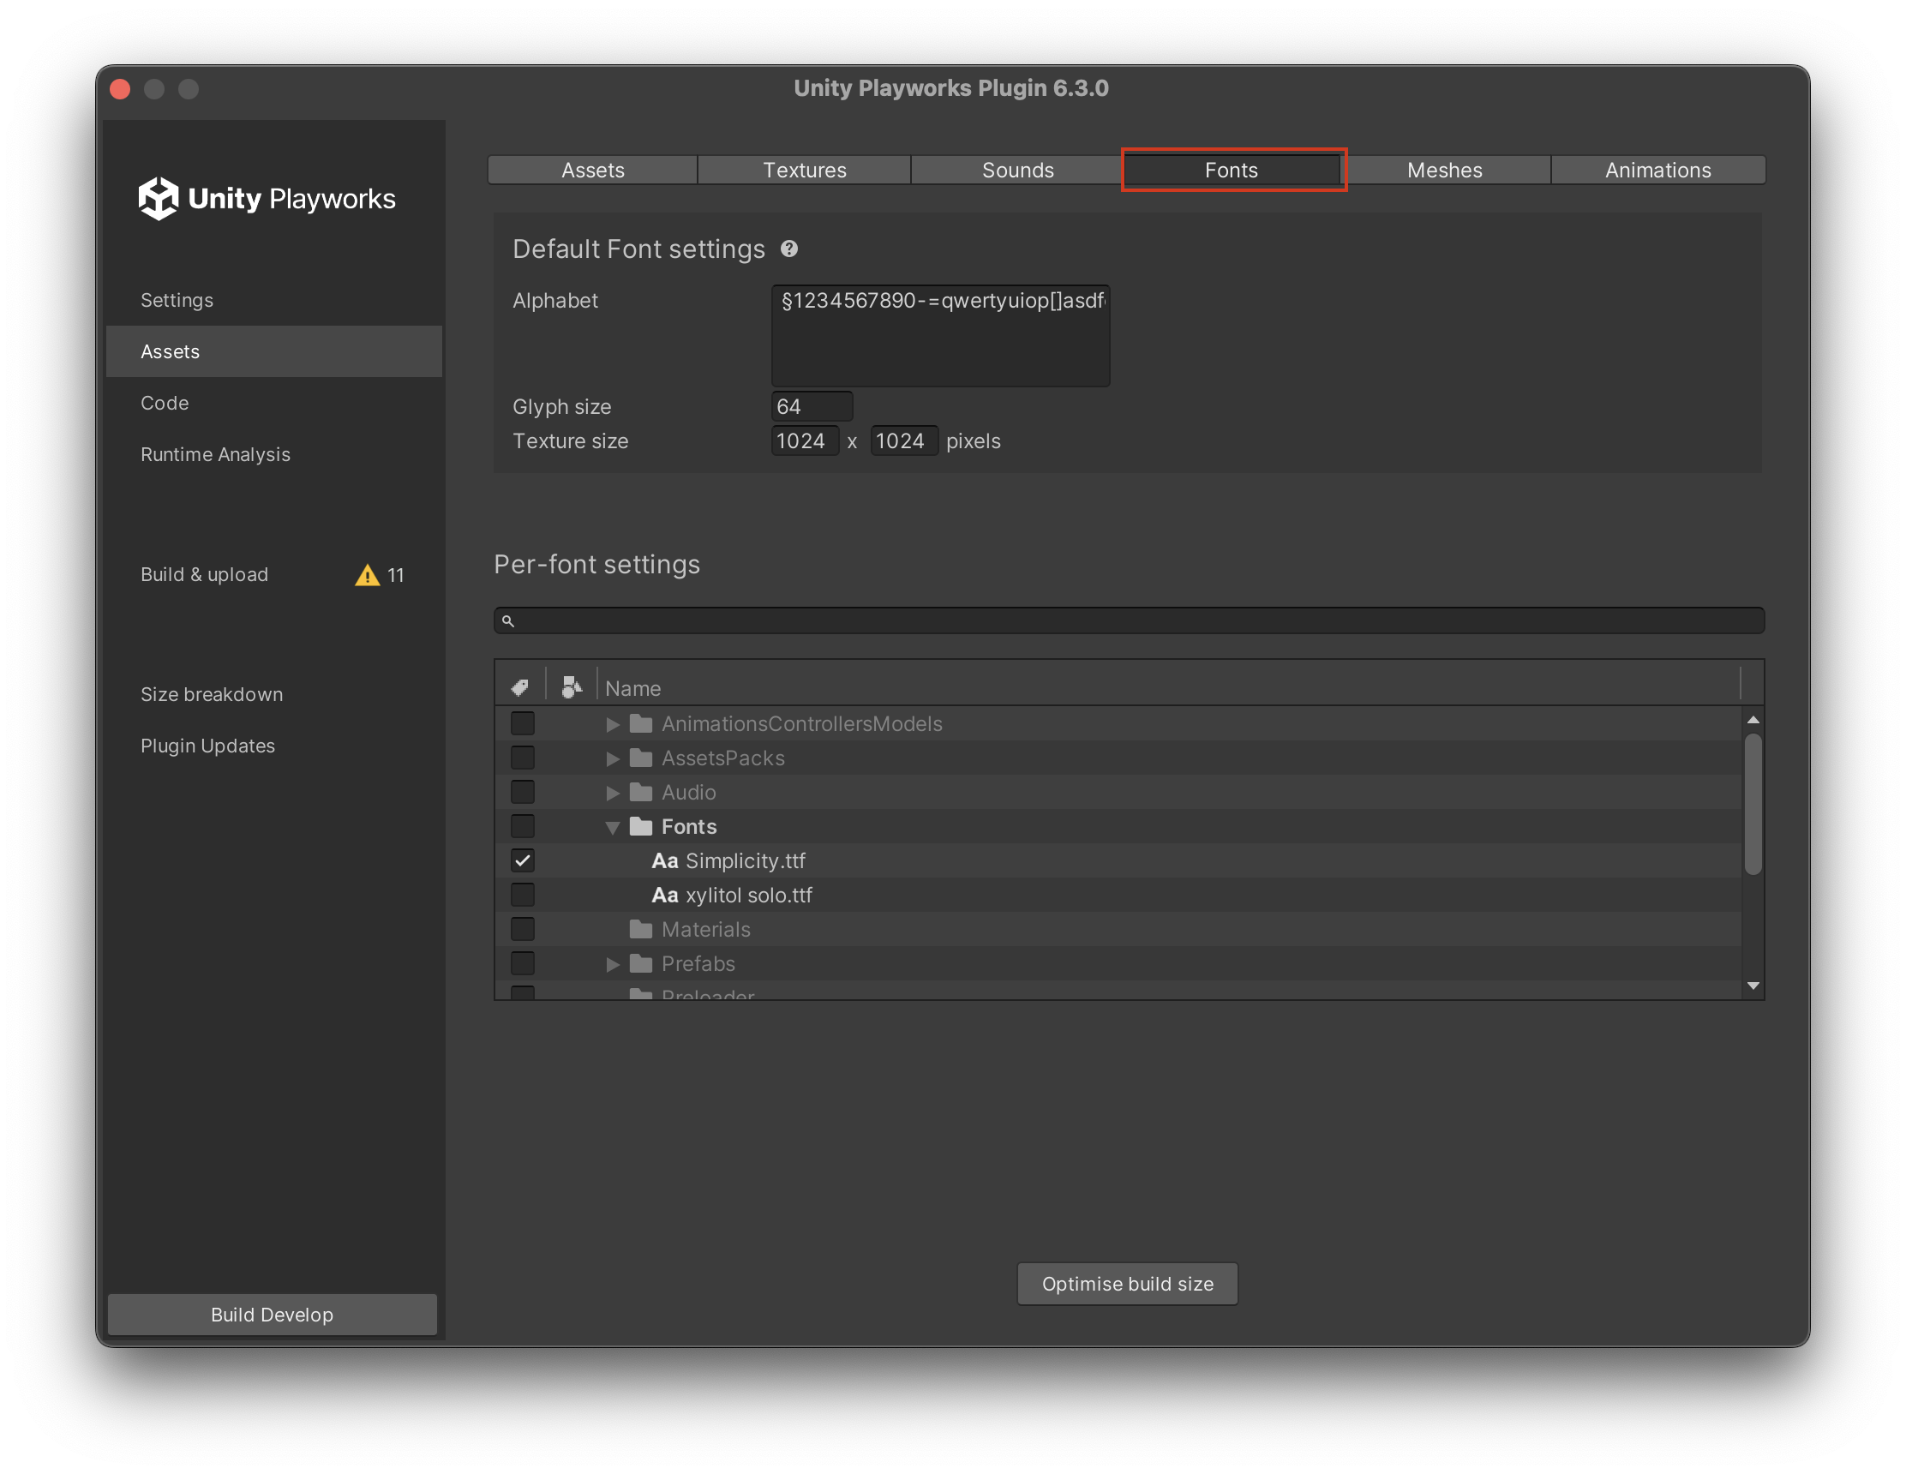
Task: Click the Texture size height field
Action: (904, 440)
